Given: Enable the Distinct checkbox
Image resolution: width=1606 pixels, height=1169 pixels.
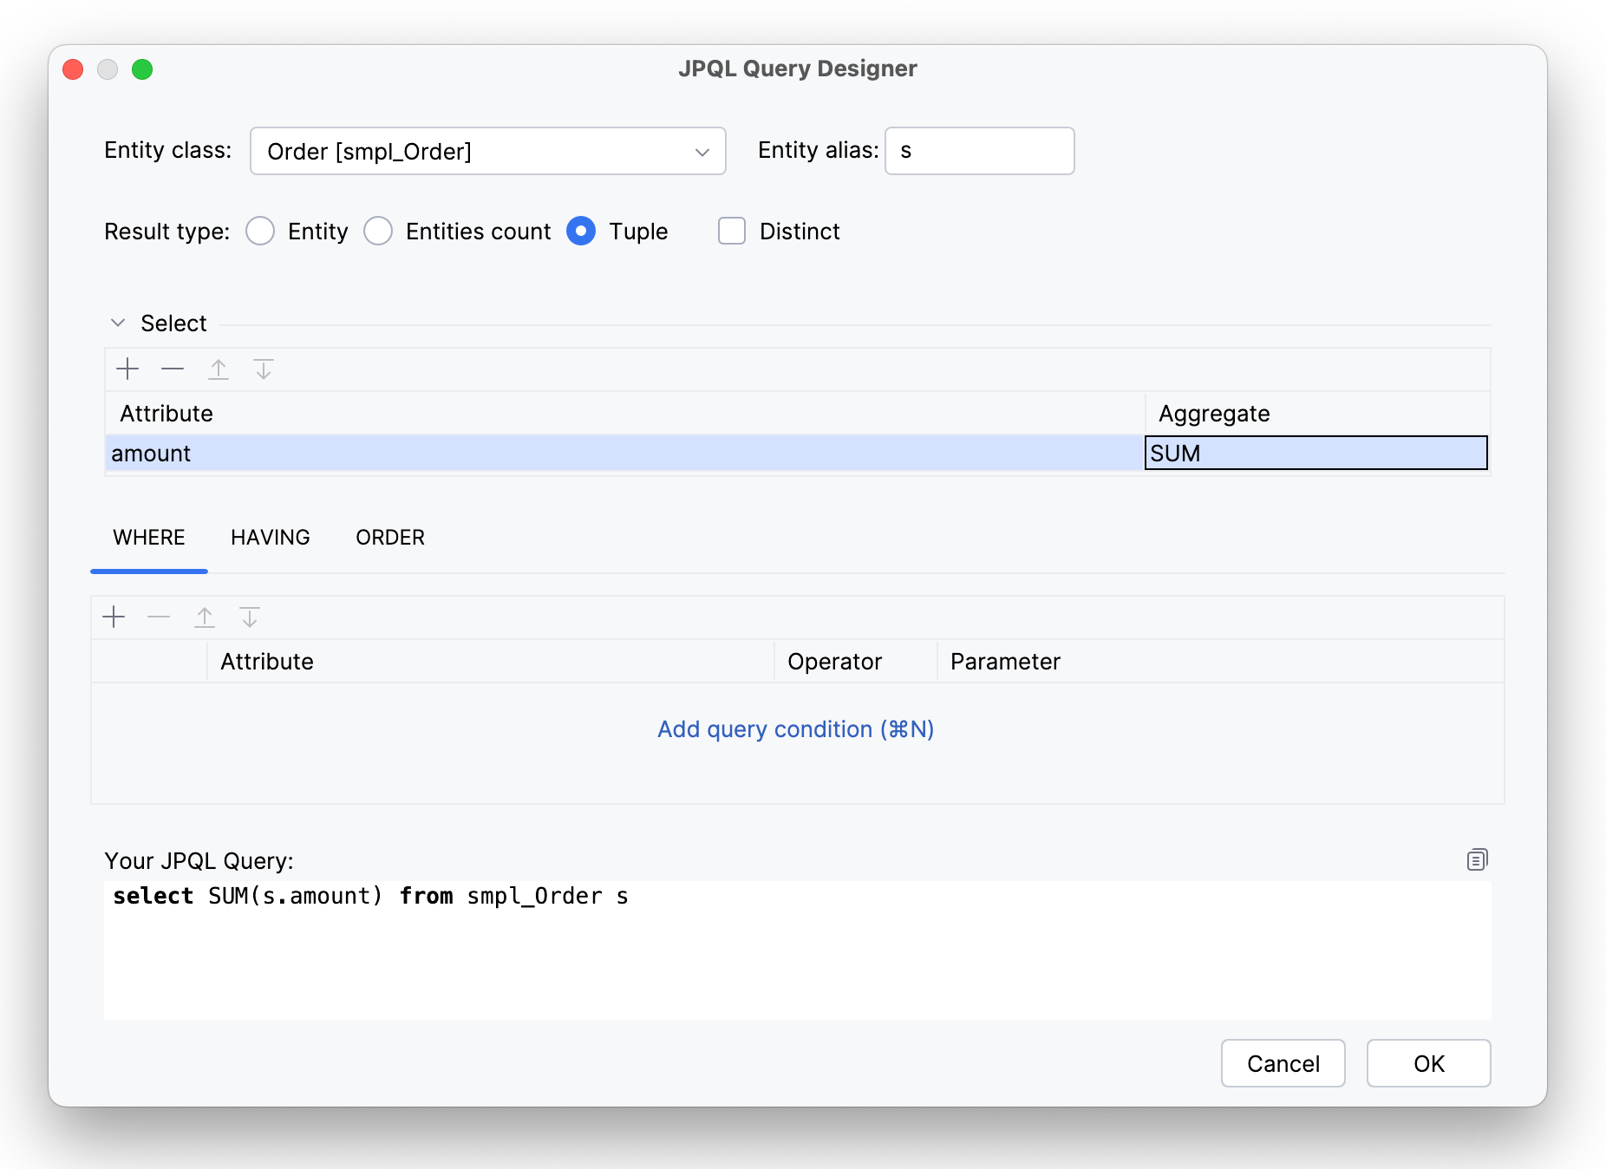Looking at the screenshot, I should [732, 232].
